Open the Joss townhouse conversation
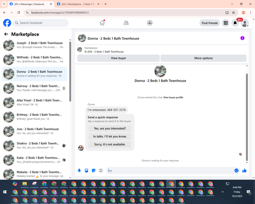This screenshot has height=204, width=255. (34, 131)
